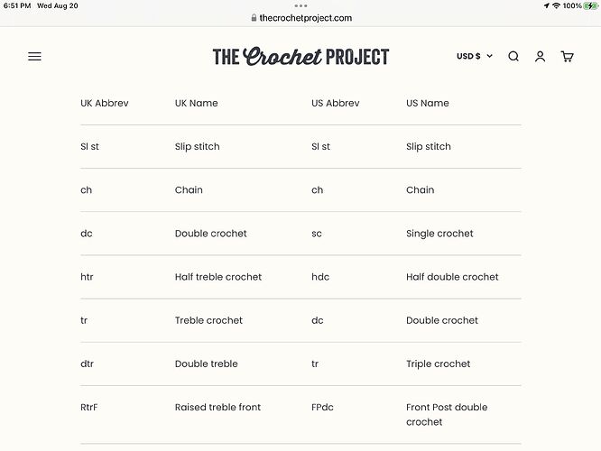Select the Slip stitch UK name cell
This screenshot has height=451, width=601.
point(198,147)
